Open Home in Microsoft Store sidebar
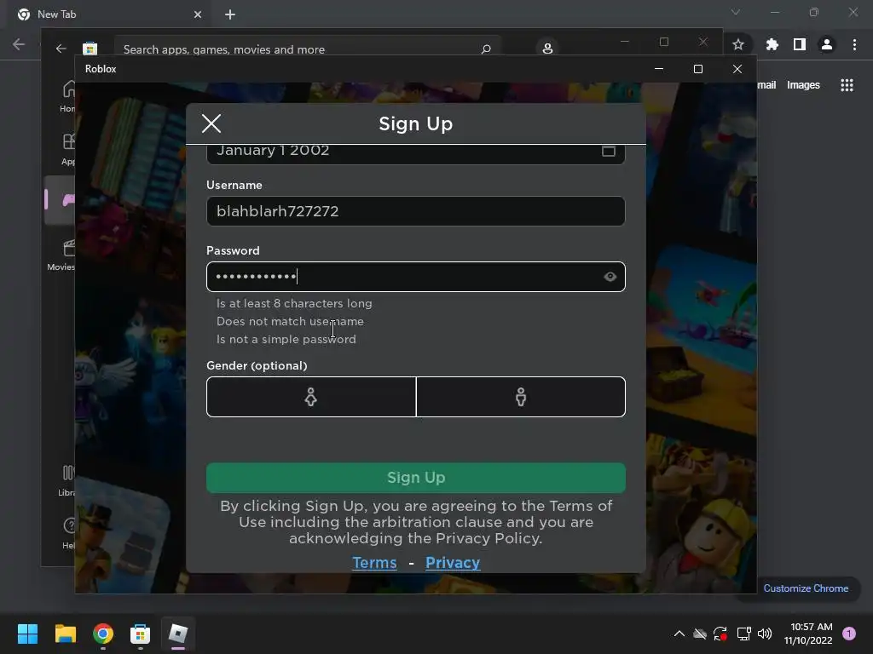 point(67,96)
